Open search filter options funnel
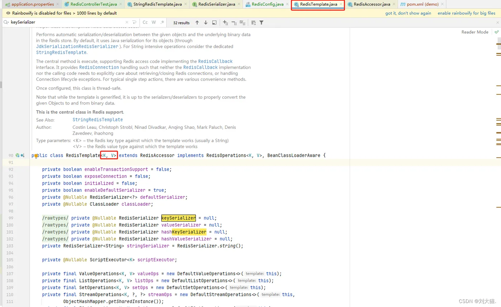The height and width of the screenshot is (307, 501). point(262,23)
